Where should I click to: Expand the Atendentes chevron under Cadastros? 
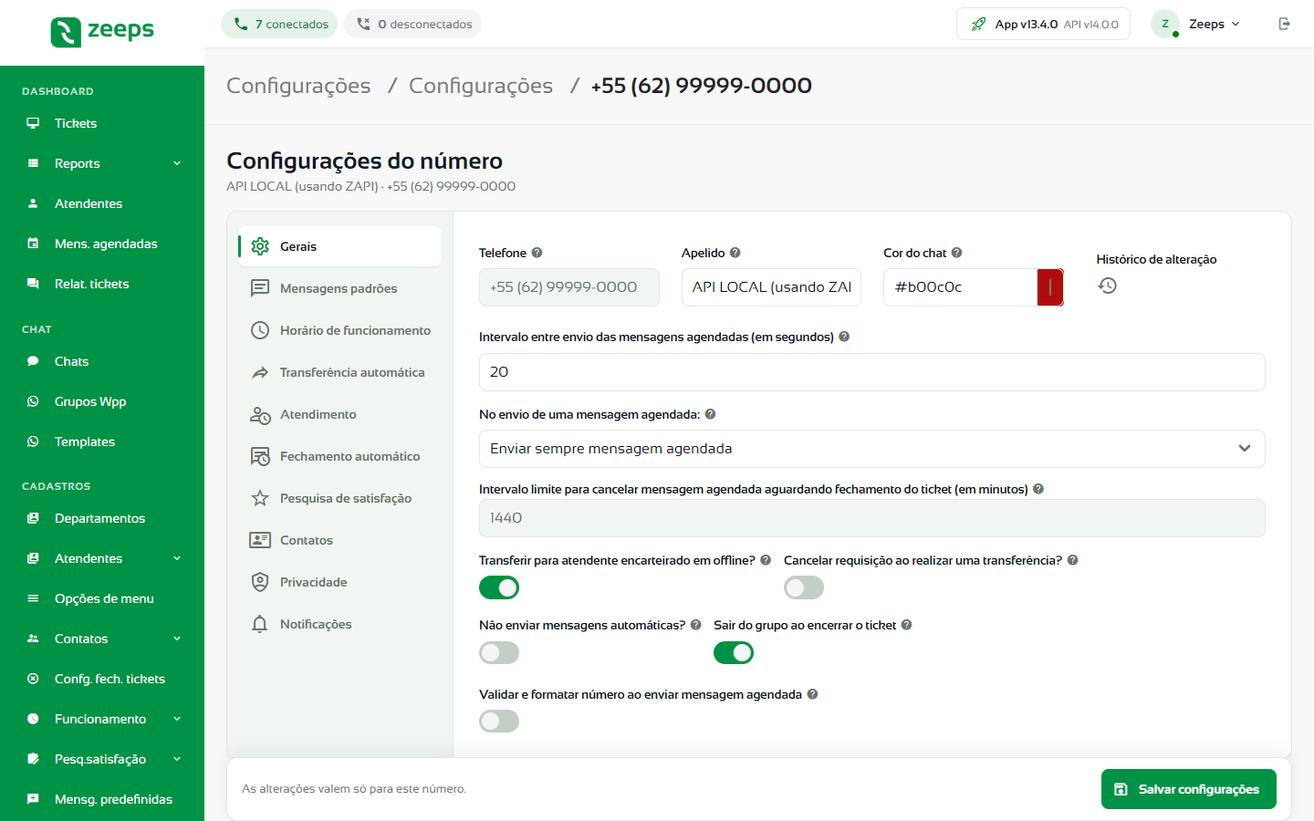tap(177, 558)
